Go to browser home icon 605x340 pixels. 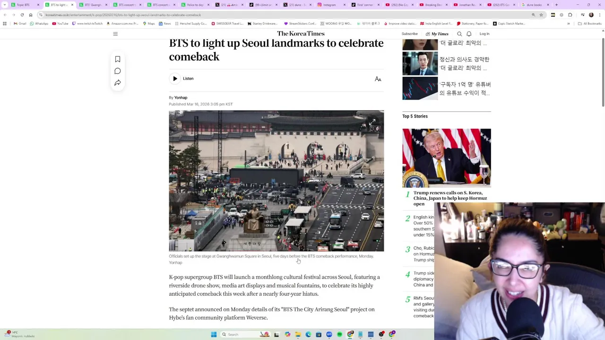[31, 15]
